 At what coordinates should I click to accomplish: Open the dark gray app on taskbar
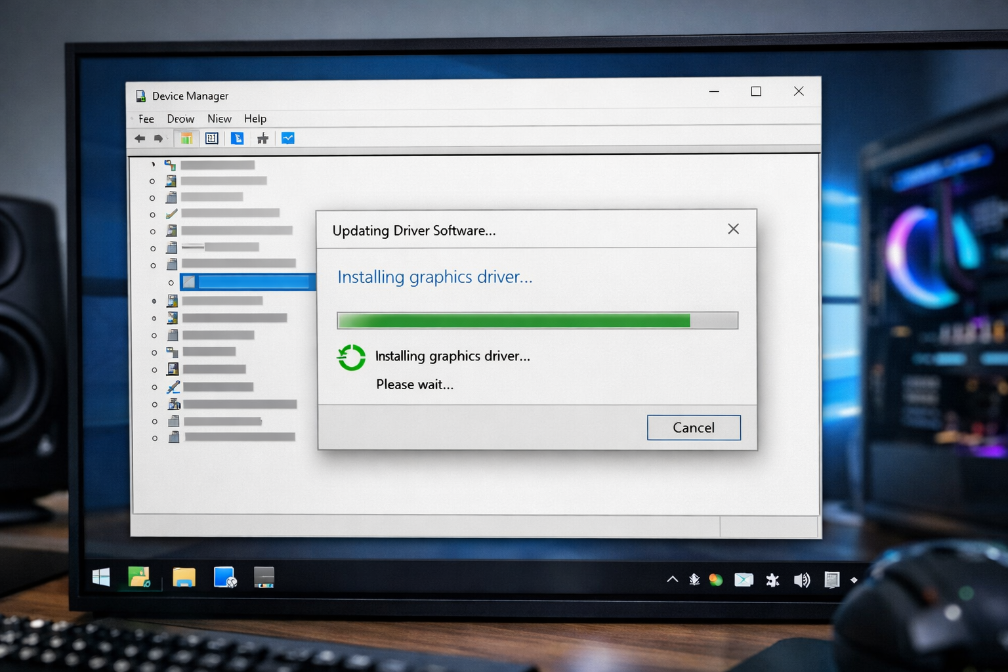[264, 577]
